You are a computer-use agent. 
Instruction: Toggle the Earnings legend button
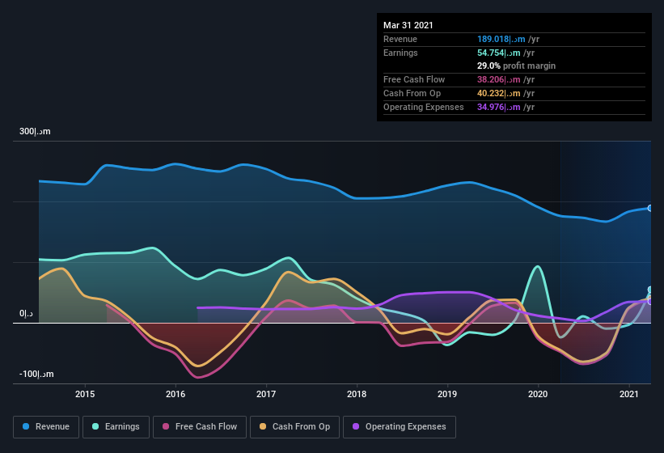[116, 427]
